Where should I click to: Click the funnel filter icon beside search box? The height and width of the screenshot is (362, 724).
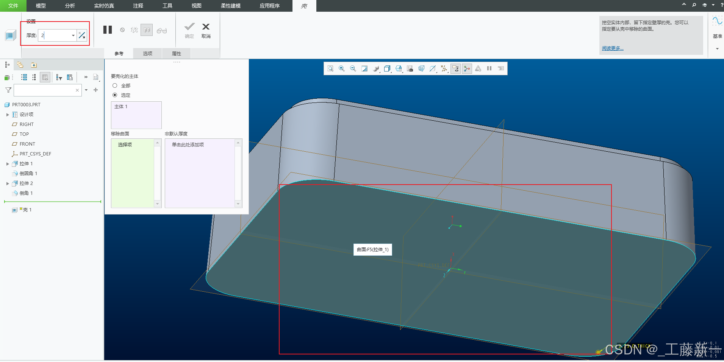point(8,90)
